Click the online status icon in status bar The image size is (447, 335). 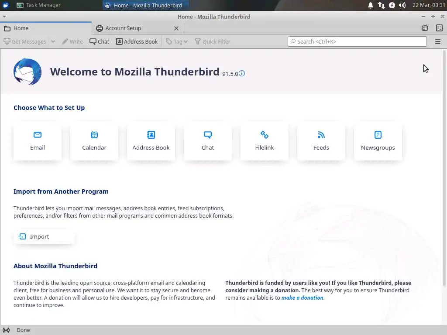6,330
